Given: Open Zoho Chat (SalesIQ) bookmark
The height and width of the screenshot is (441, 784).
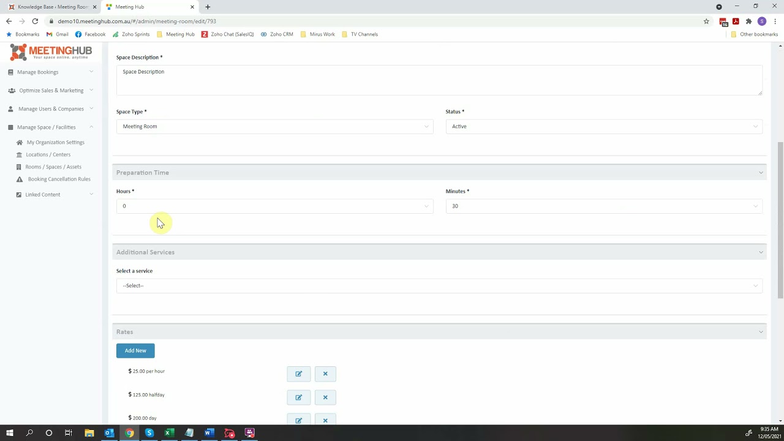Looking at the screenshot, I should [228, 34].
